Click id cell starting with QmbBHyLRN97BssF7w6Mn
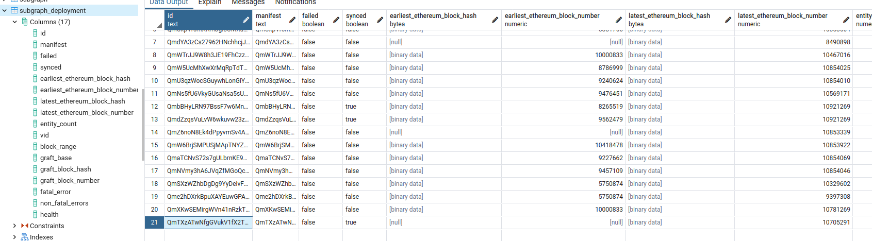 click(x=208, y=107)
